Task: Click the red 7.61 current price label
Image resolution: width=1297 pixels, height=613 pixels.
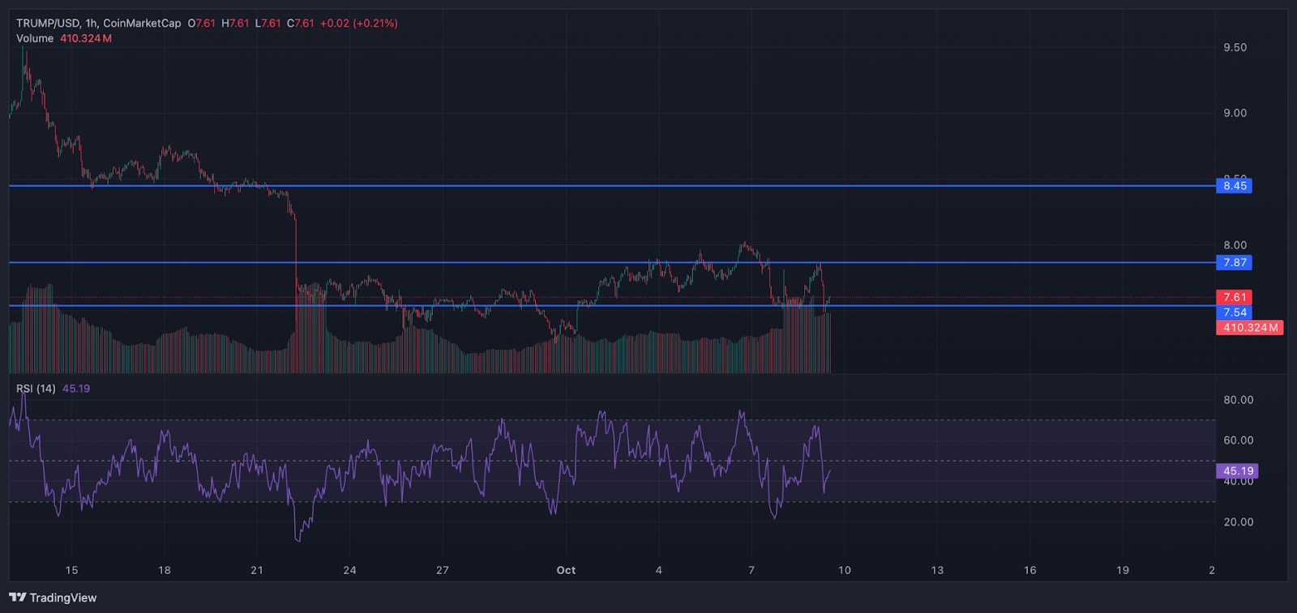Action: coord(1234,297)
